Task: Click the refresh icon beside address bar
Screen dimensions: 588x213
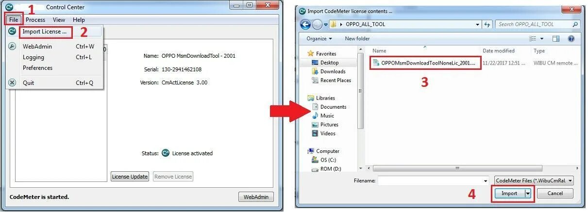Action: coord(487,24)
